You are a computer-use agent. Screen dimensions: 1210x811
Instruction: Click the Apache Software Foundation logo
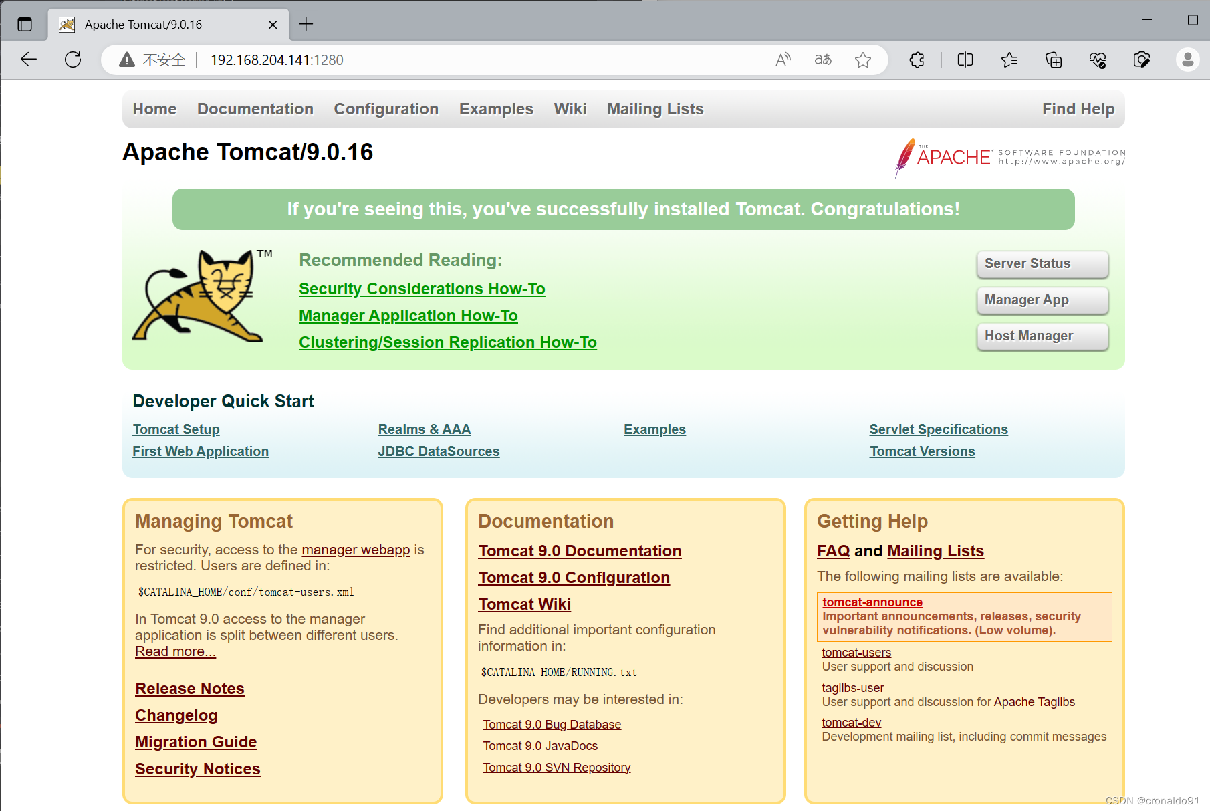coord(1009,158)
